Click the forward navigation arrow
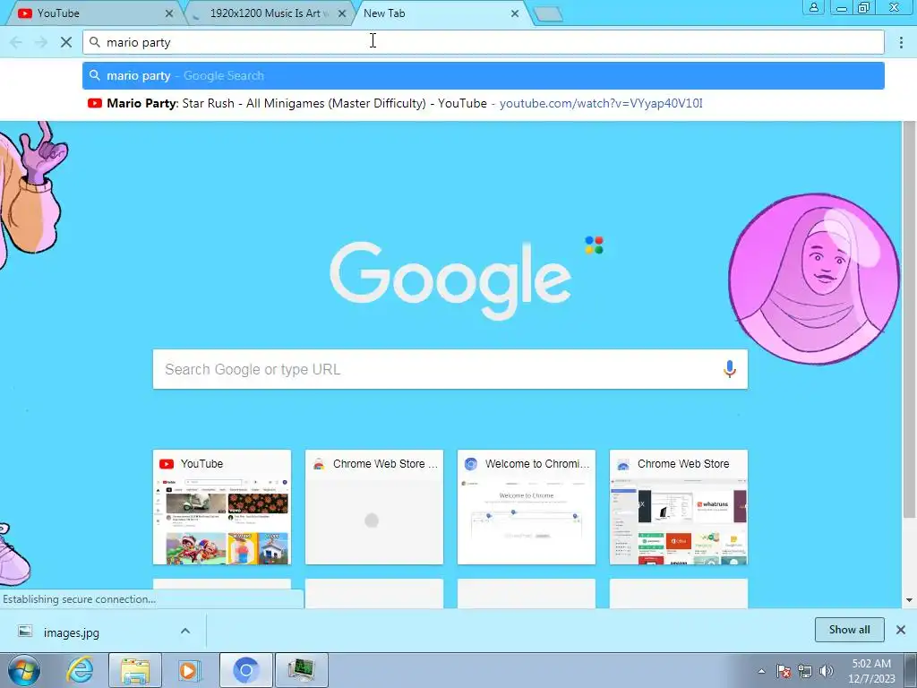Viewport: 917px width, 688px height. pyautogui.click(x=41, y=42)
